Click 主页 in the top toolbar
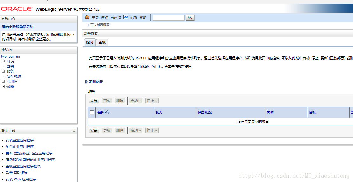Image resolution: width=353 pixels, height=182 pixels. point(95,17)
